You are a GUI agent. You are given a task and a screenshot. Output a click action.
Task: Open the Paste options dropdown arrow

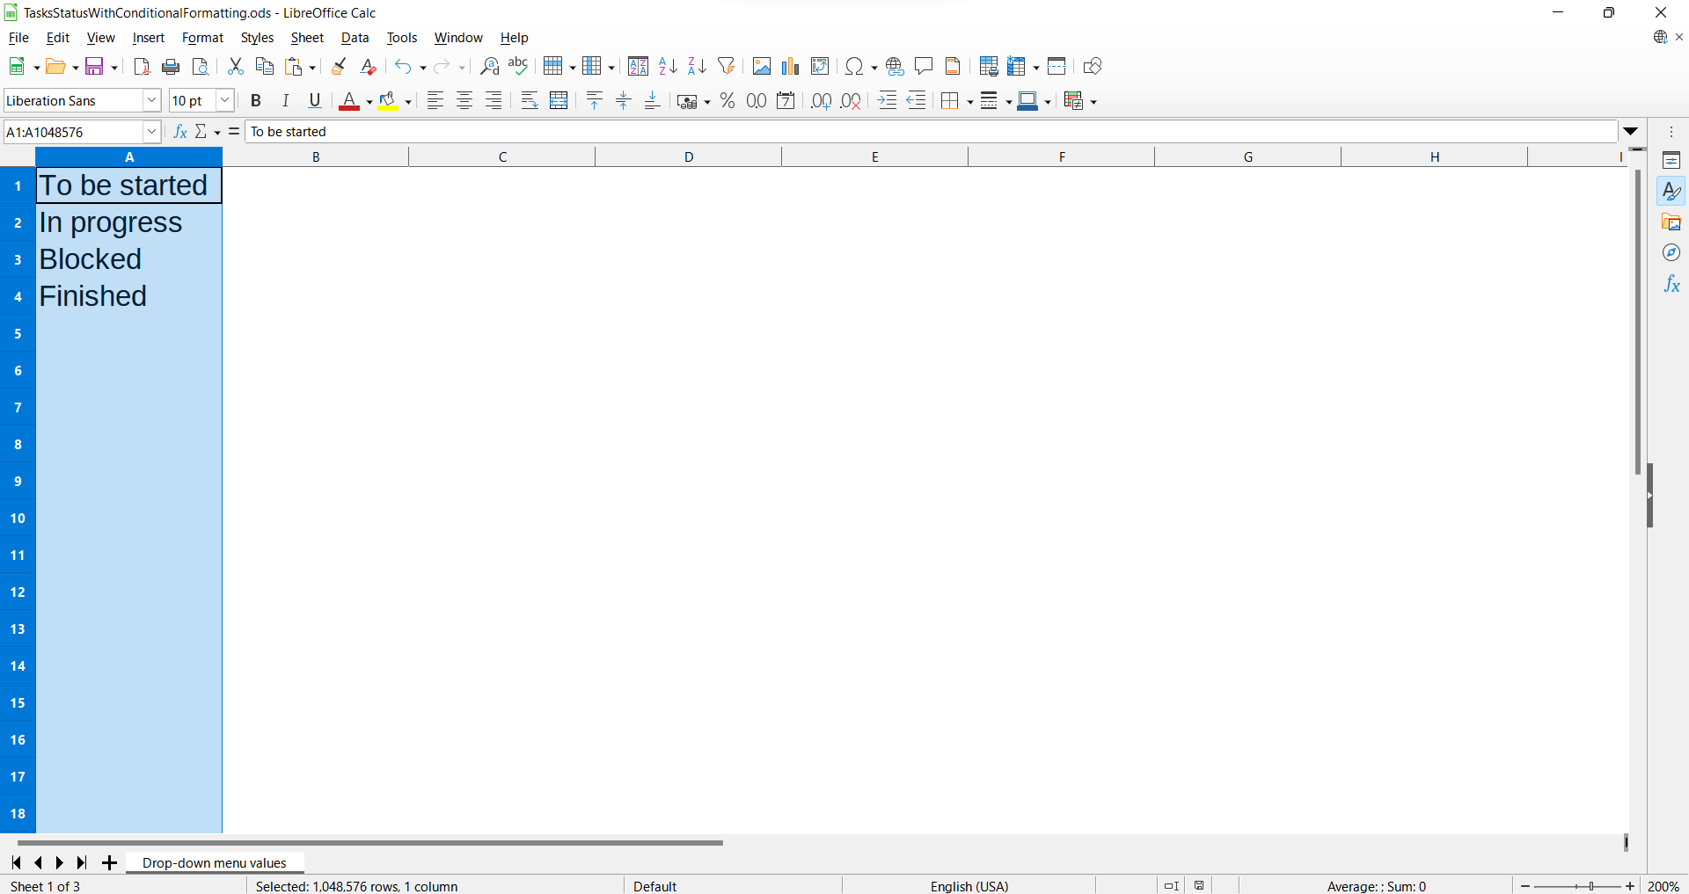pyautogui.click(x=312, y=68)
